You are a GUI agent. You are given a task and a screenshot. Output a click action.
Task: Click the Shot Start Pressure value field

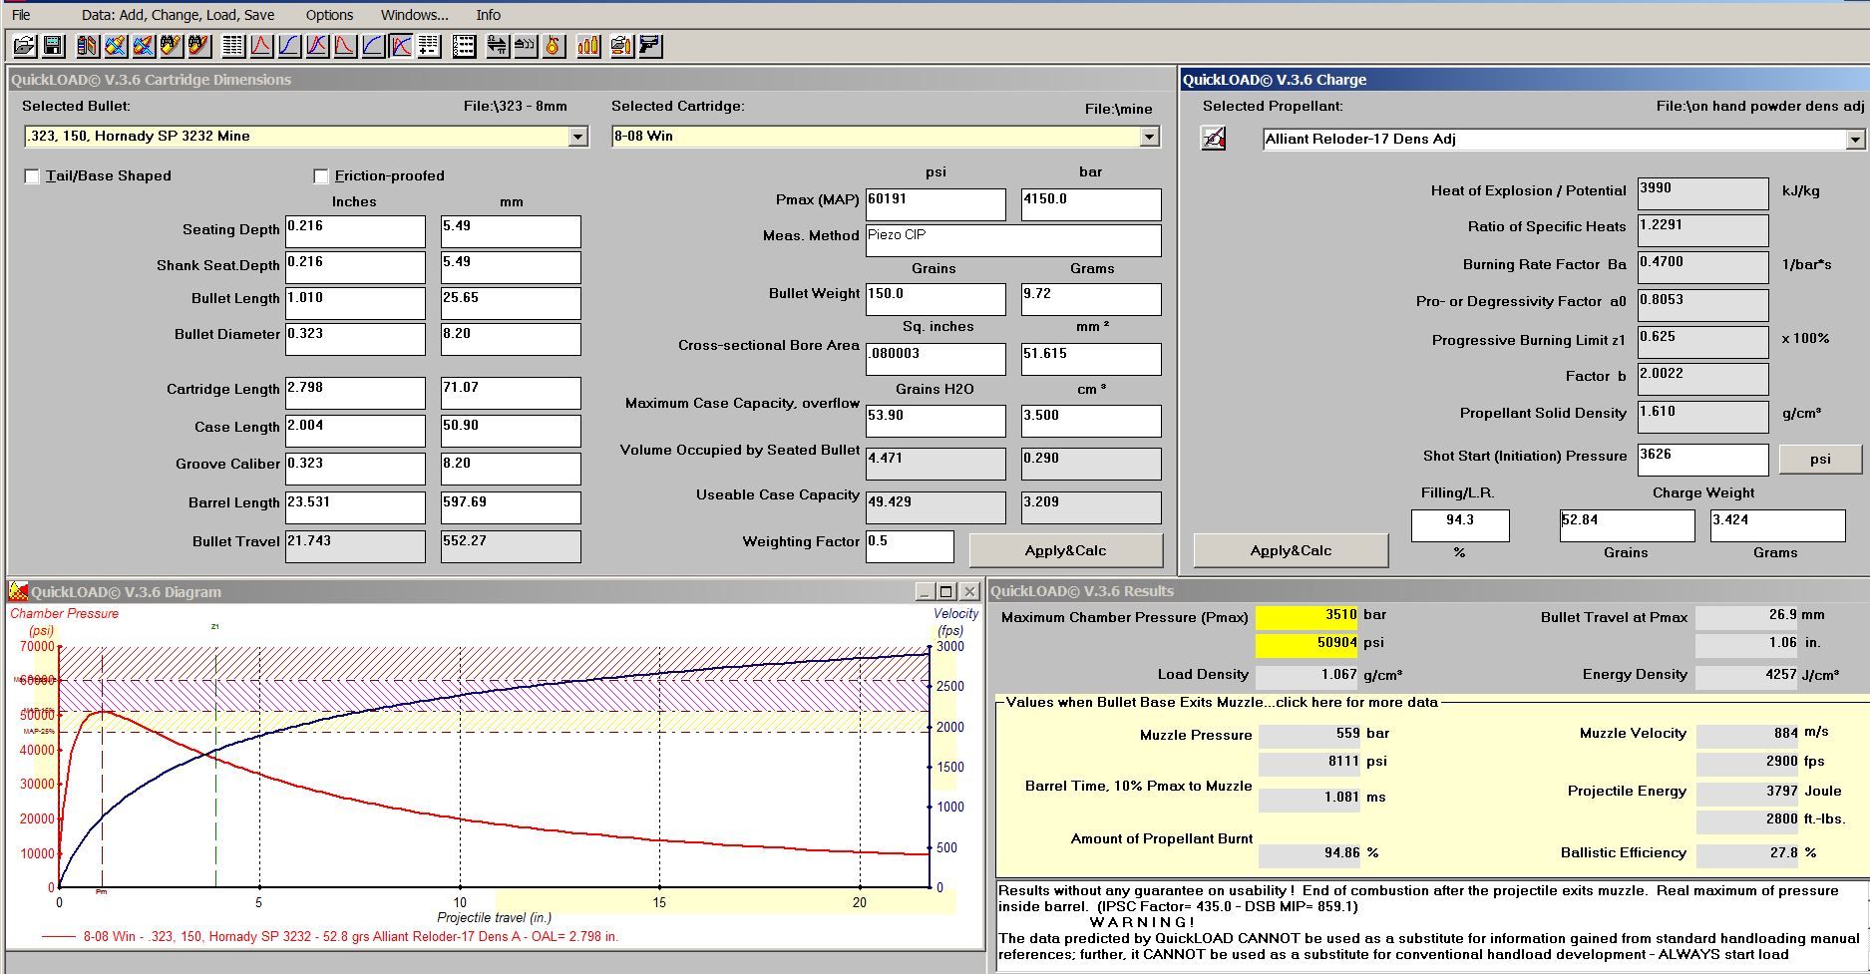tap(1702, 460)
